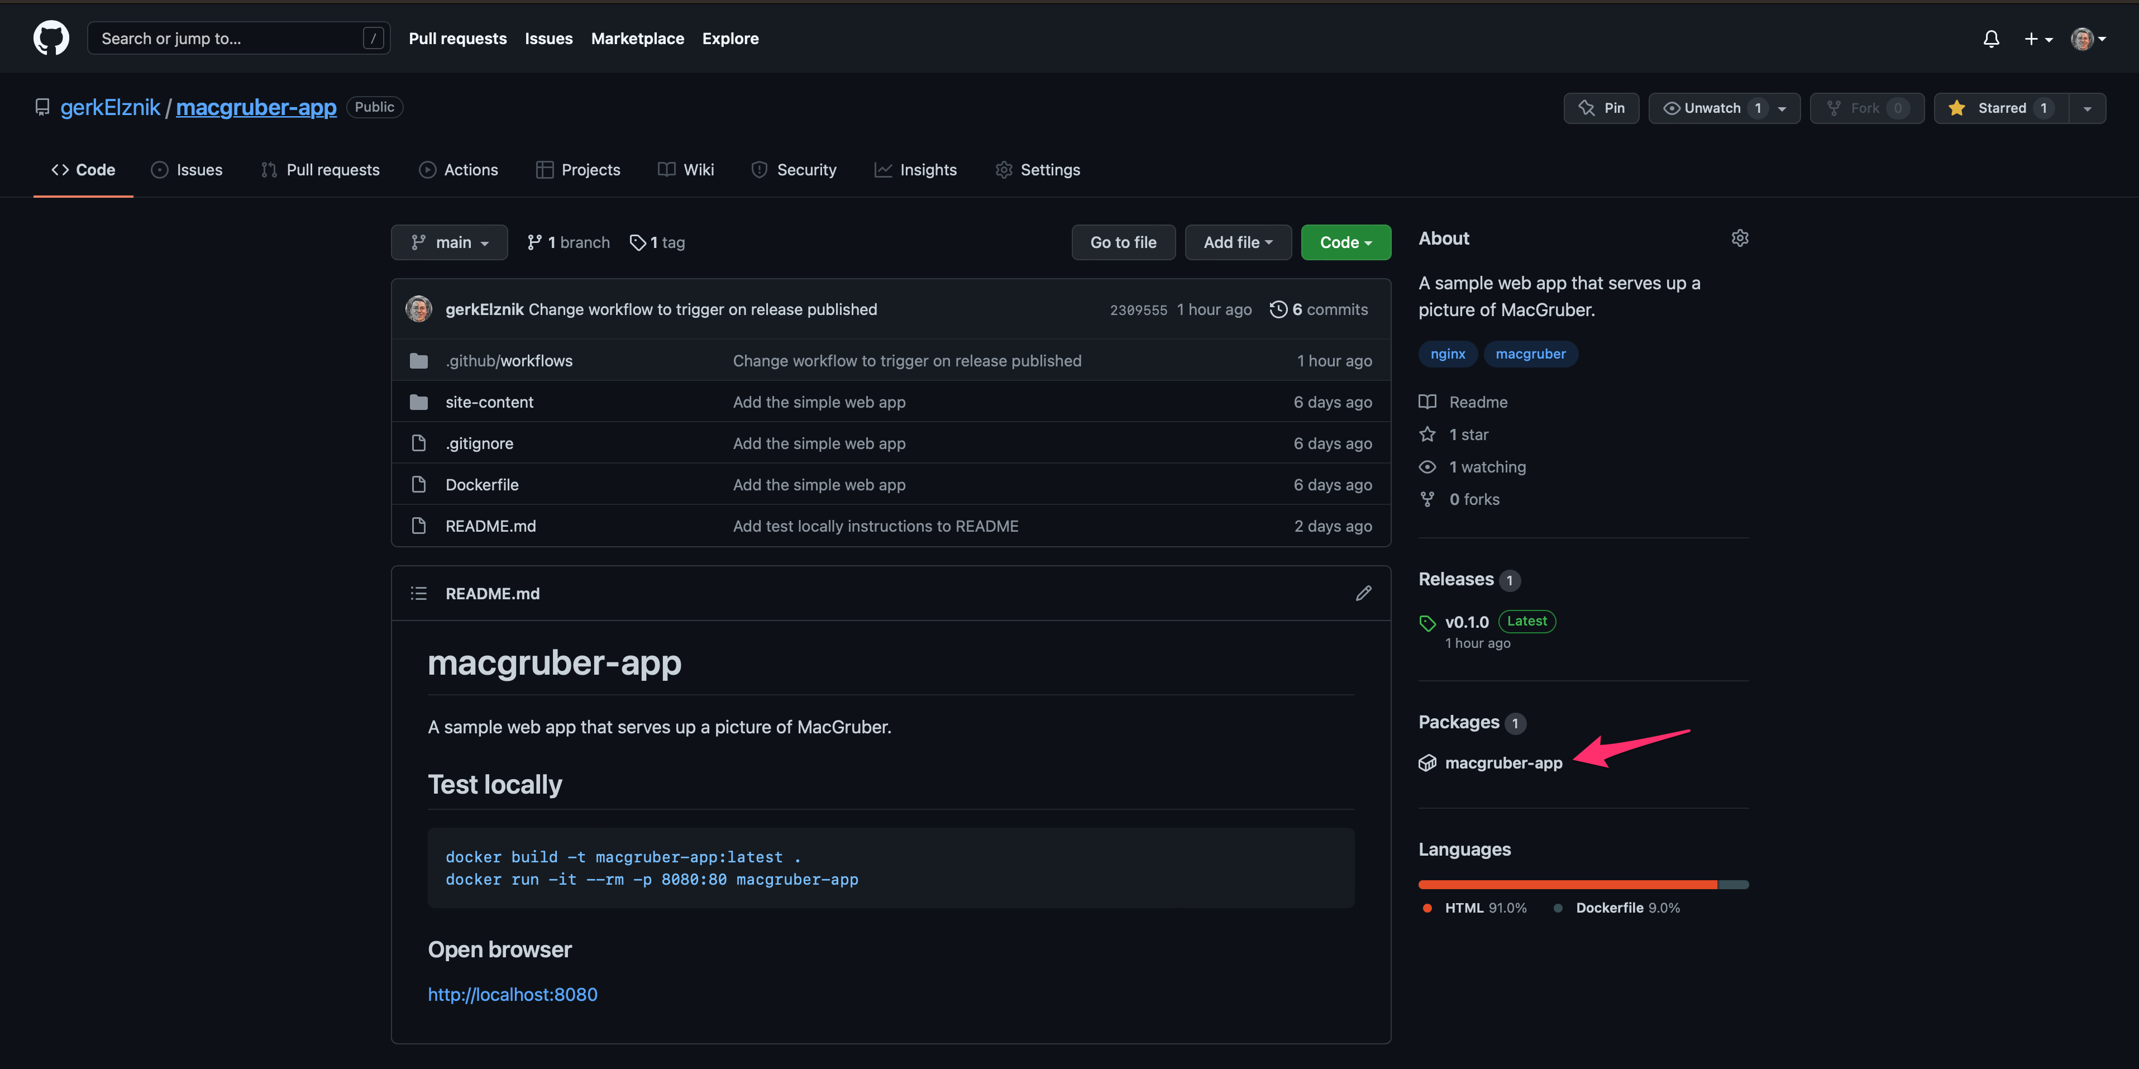Click Marketplace in top navigation

coord(638,38)
